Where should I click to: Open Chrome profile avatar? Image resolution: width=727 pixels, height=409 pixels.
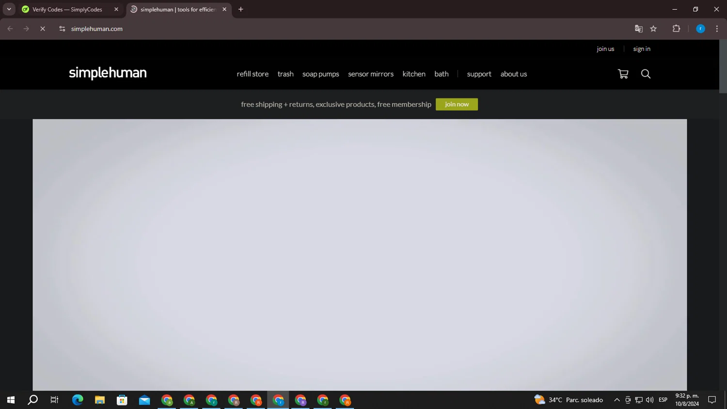click(x=700, y=29)
